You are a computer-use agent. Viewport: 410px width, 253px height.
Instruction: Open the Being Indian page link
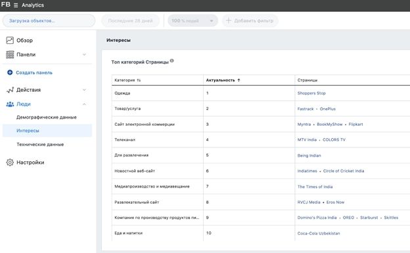click(x=309, y=155)
